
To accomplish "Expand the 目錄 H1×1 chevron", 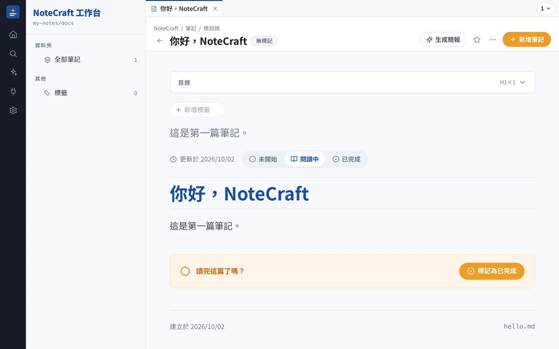I will click(x=522, y=82).
